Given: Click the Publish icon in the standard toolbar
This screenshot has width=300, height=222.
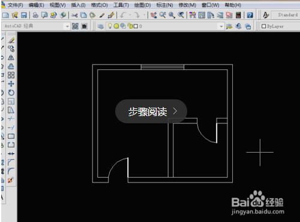Looking at the screenshot, I should tap(53, 15).
